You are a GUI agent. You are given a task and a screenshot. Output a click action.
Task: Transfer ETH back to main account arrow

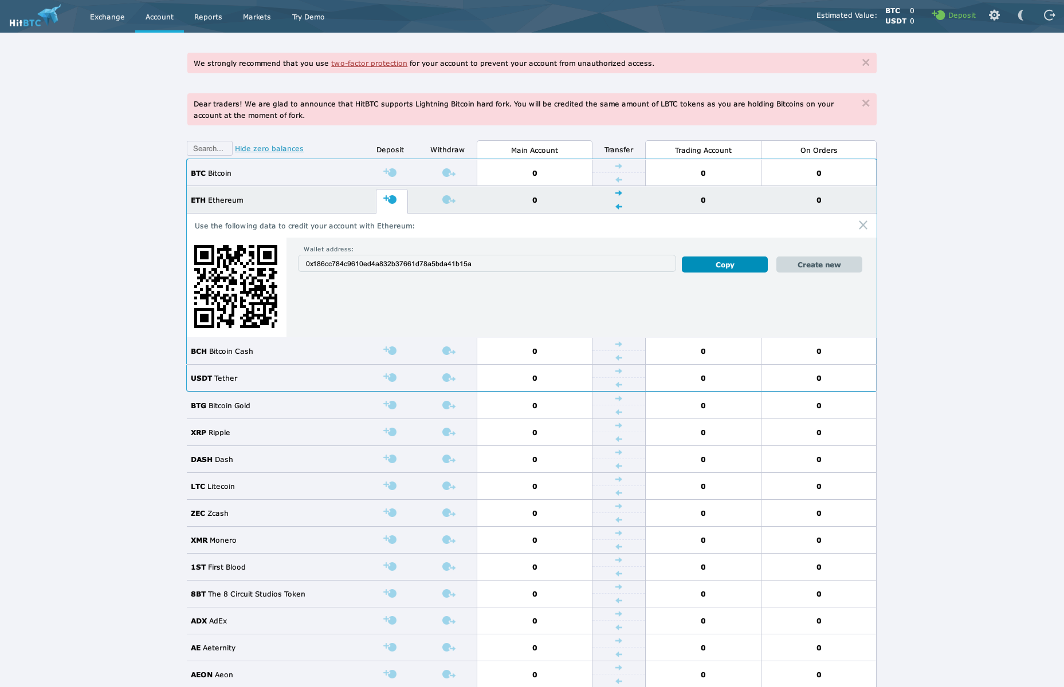point(619,207)
